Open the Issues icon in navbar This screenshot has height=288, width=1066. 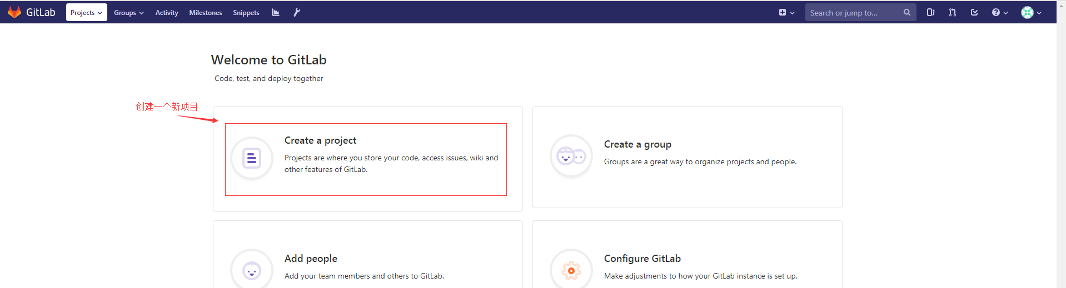(x=930, y=12)
